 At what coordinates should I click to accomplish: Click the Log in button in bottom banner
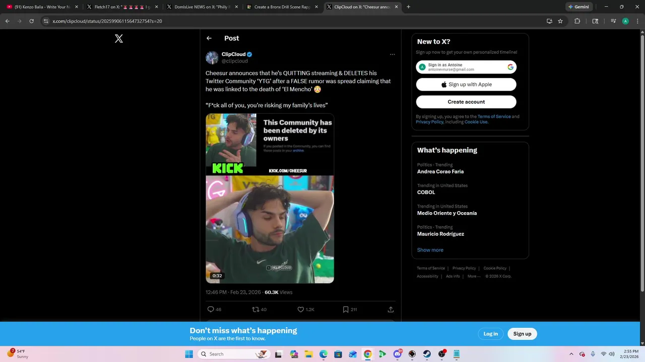(491, 334)
